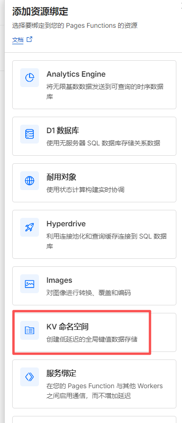Click the KV namespace list icon
Viewport: 182px width, 423px height.
(30, 330)
